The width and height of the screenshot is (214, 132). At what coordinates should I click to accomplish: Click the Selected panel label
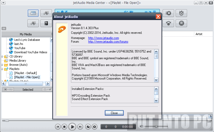tap(28, 90)
